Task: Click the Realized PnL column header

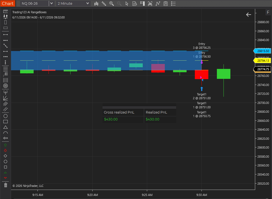Action: click(x=156, y=112)
